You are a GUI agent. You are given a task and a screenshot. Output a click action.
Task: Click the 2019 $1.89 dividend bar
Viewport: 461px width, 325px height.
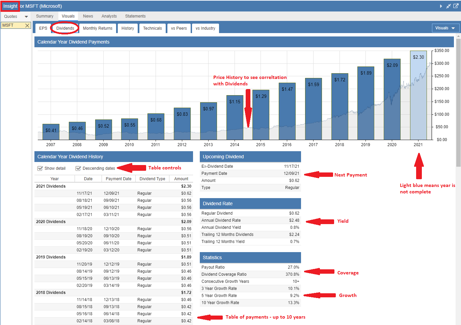366,103
